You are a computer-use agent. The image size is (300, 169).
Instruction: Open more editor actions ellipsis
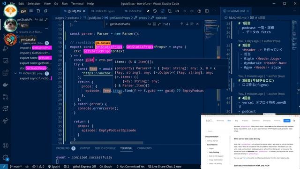[214, 11]
